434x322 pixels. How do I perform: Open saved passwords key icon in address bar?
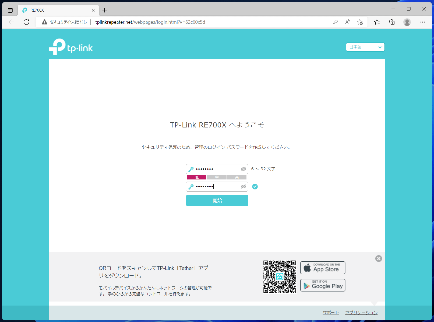[x=335, y=22]
